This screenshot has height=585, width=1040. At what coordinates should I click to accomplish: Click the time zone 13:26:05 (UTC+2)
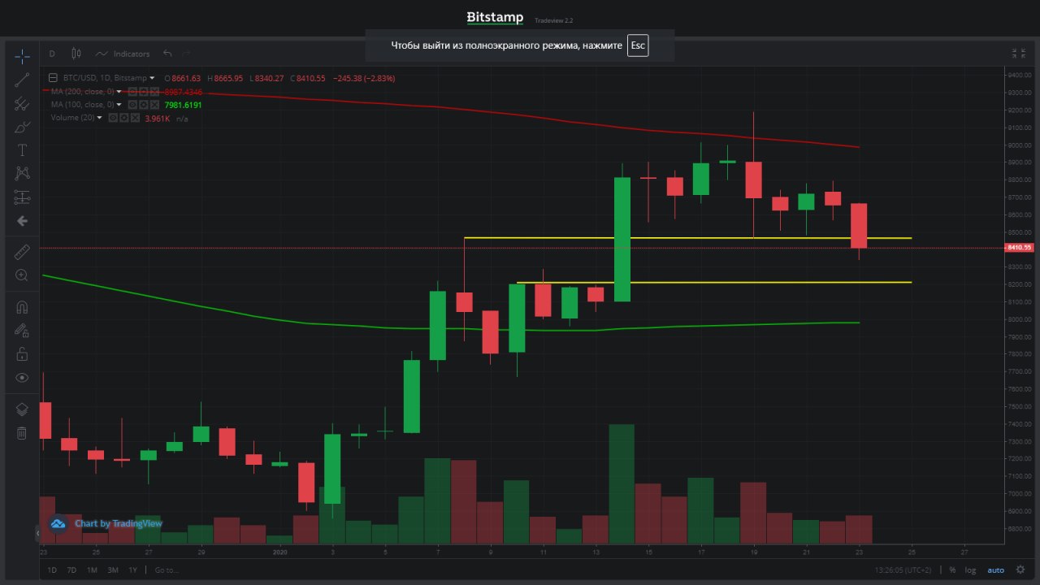point(902,570)
